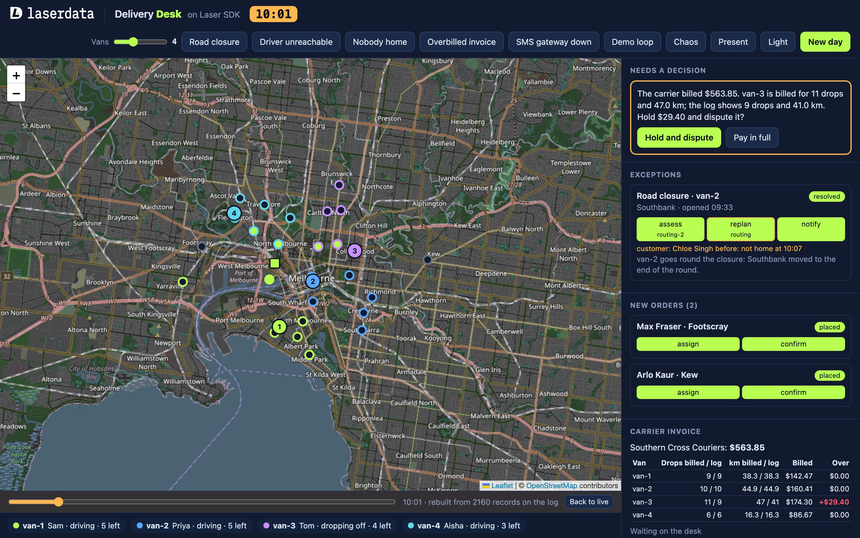Click the drop marker near Yarraville
Image resolution: width=860 pixels, height=538 pixels.
pos(183,282)
